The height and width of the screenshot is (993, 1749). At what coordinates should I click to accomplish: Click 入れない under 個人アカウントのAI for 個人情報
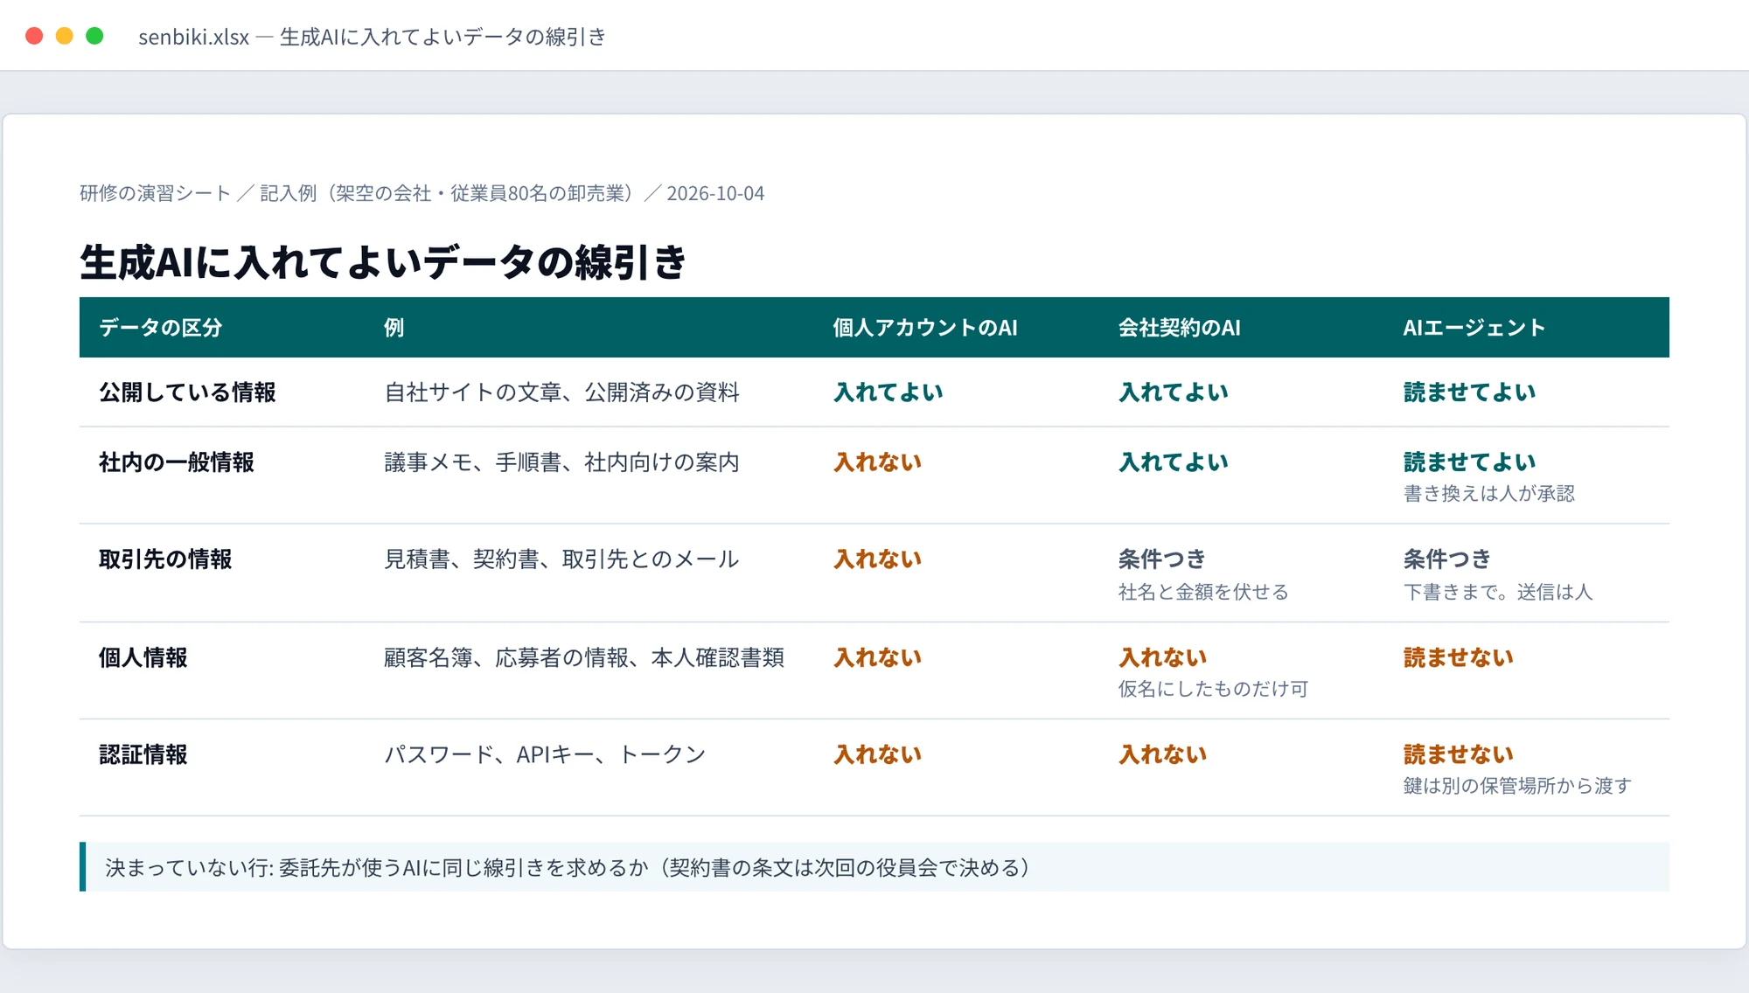(877, 657)
